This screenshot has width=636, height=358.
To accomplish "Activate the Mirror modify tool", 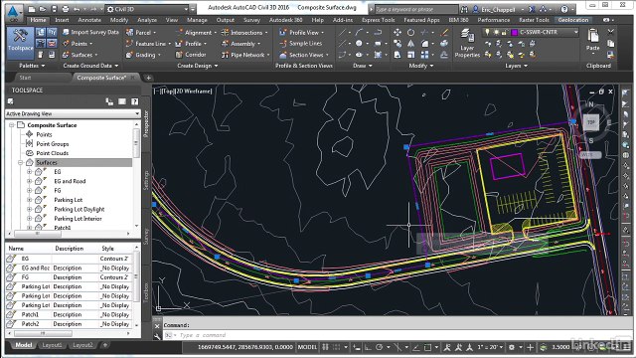I will pos(410,44).
